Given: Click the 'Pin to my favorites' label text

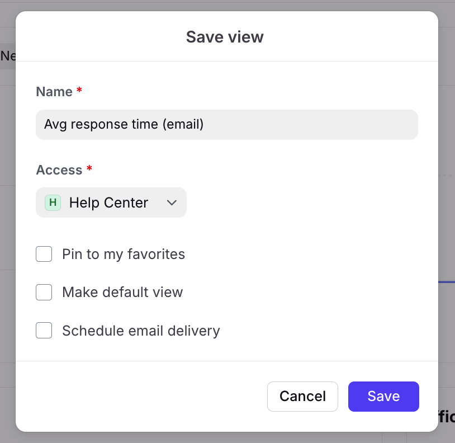Looking at the screenshot, I should [124, 255].
